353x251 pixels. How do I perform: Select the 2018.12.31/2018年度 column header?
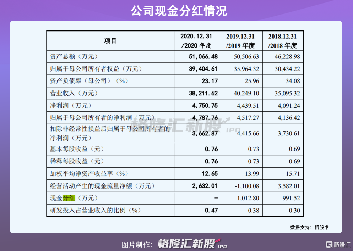pyautogui.click(x=283, y=41)
